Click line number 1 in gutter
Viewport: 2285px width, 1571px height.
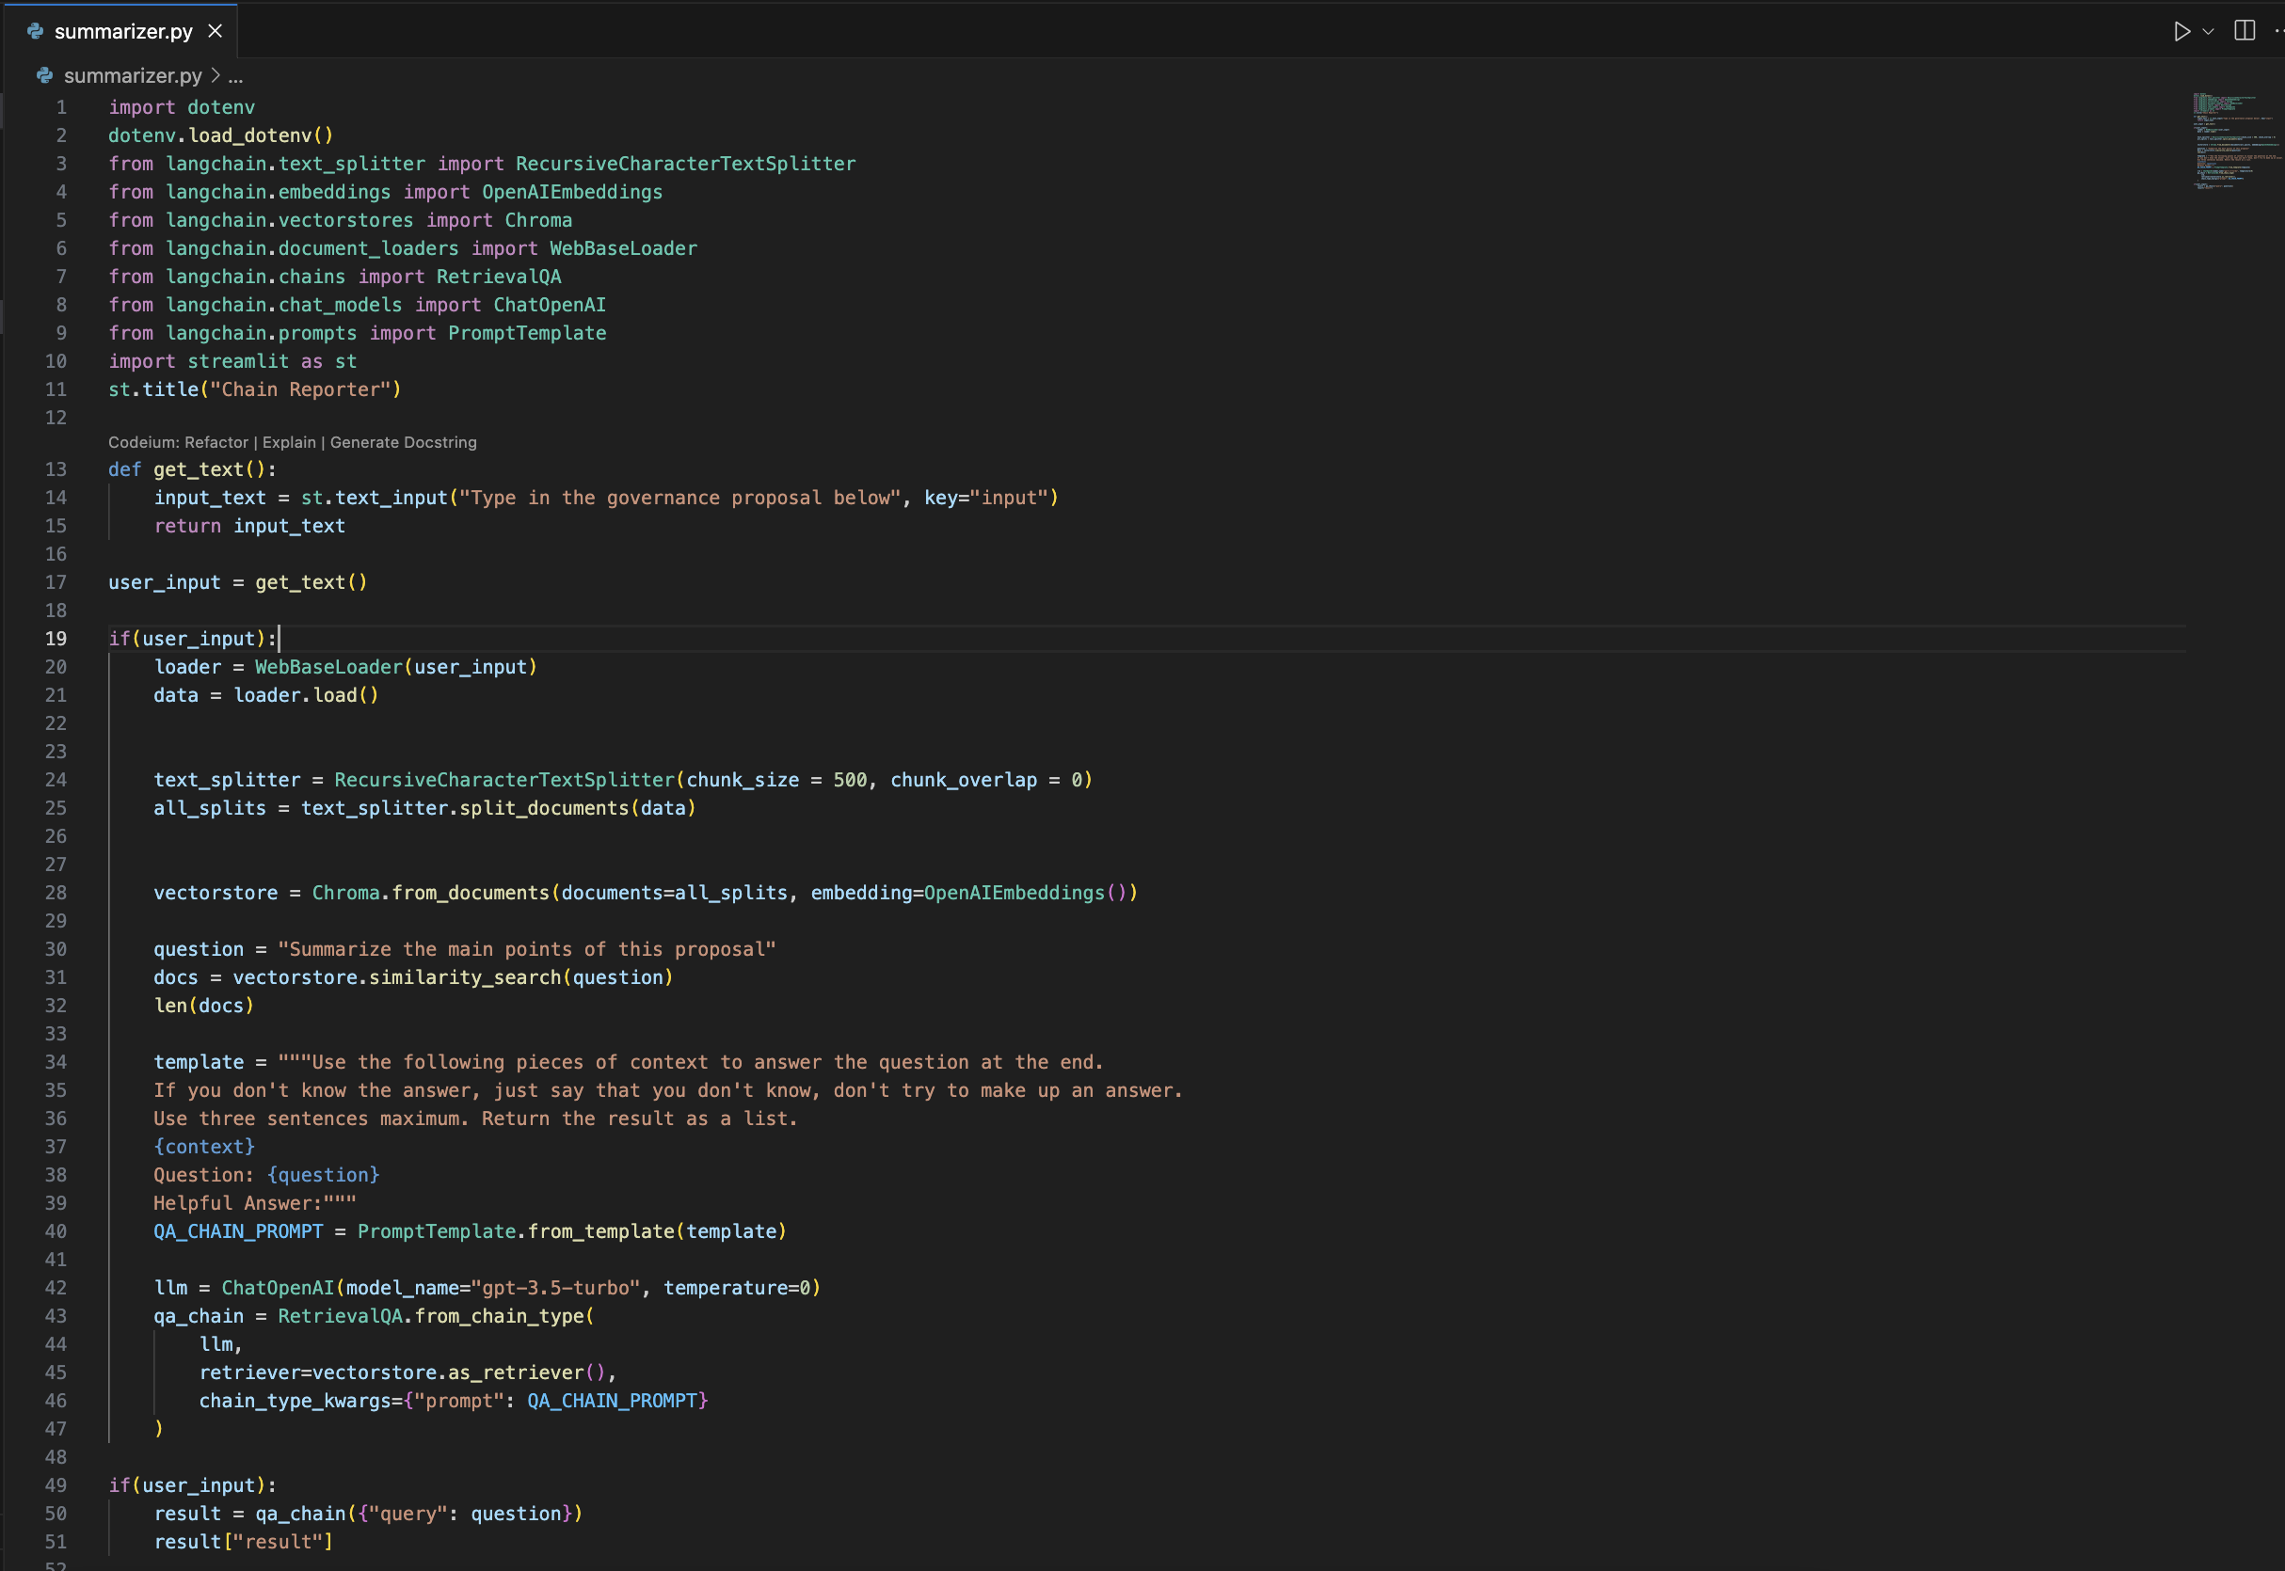tap(61, 107)
